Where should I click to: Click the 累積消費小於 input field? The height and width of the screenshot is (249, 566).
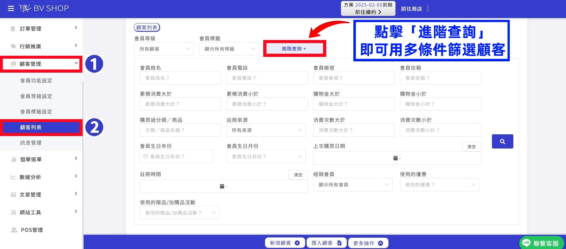pyautogui.click(x=267, y=104)
